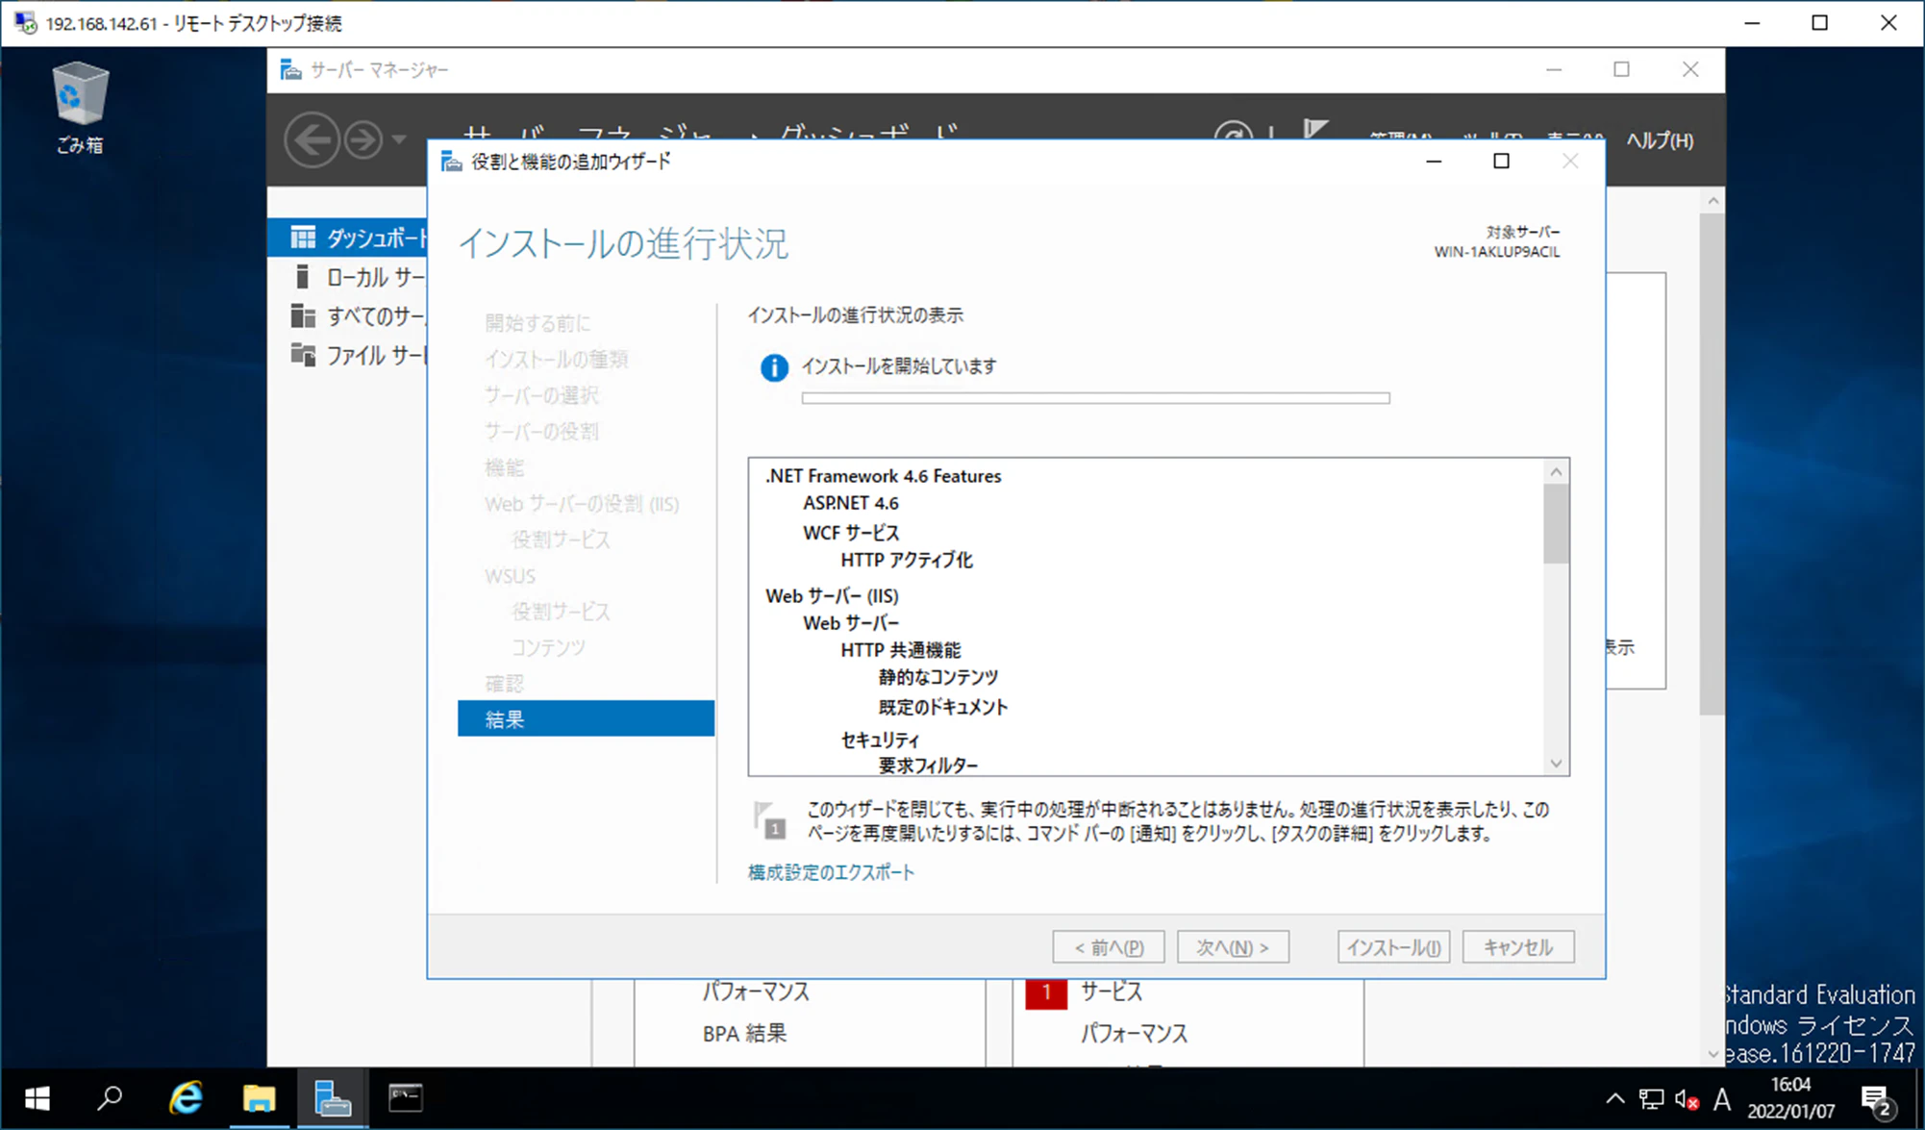This screenshot has height=1130, width=1925.
Task: Click the muted volume tray icon
Action: pos(1686,1098)
